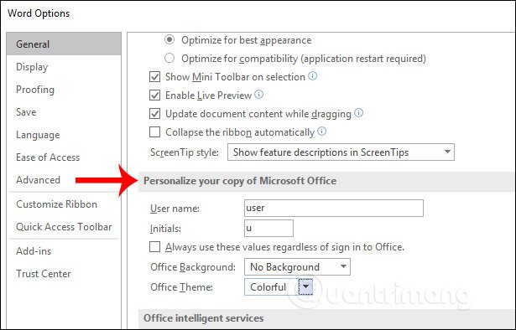This screenshot has width=516, height=330.
Task: Click the Word Options title text
Action: 39,13
